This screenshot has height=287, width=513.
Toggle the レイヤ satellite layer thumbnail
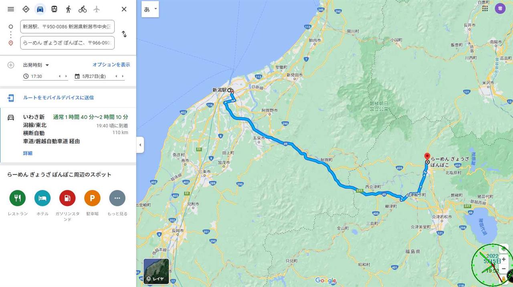tap(156, 271)
